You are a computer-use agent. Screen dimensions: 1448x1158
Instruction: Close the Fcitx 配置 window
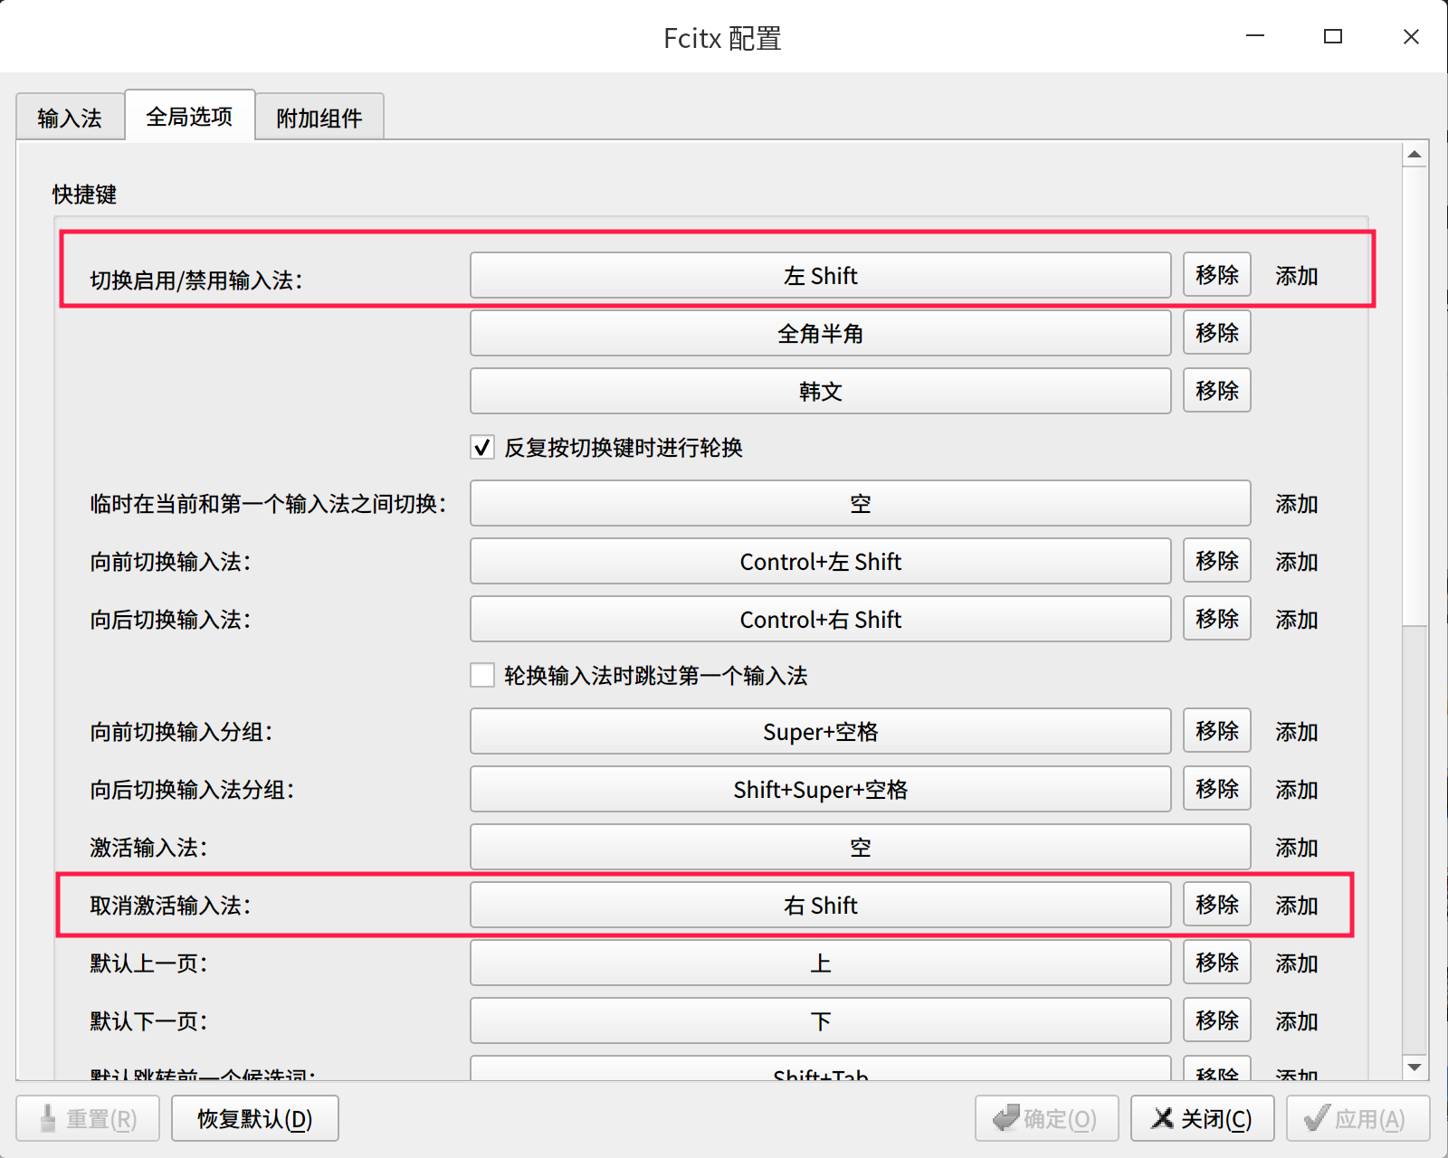pos(1411,36)
